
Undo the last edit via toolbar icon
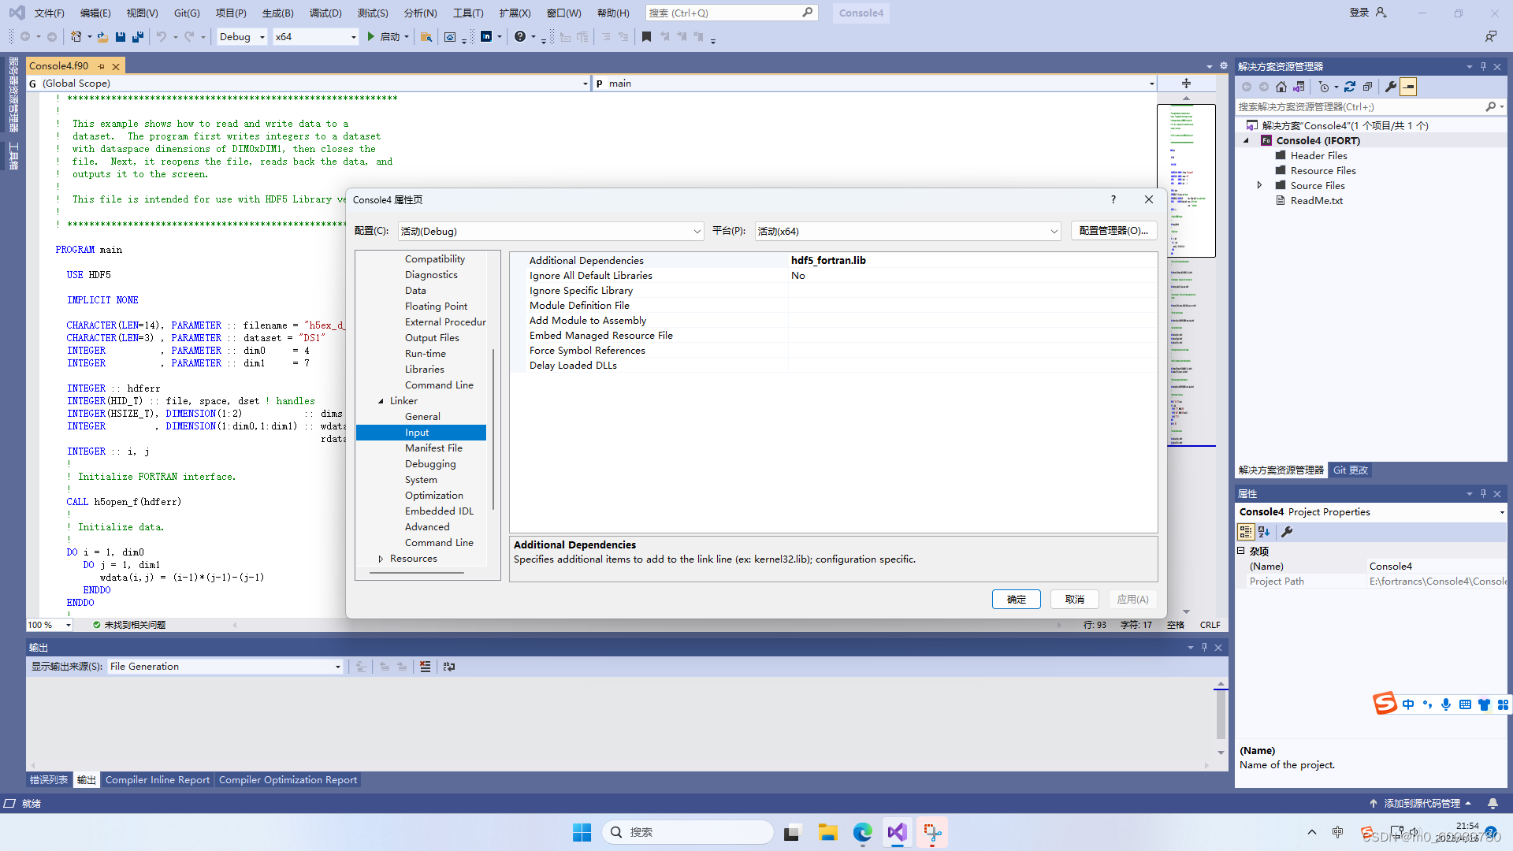162,36
